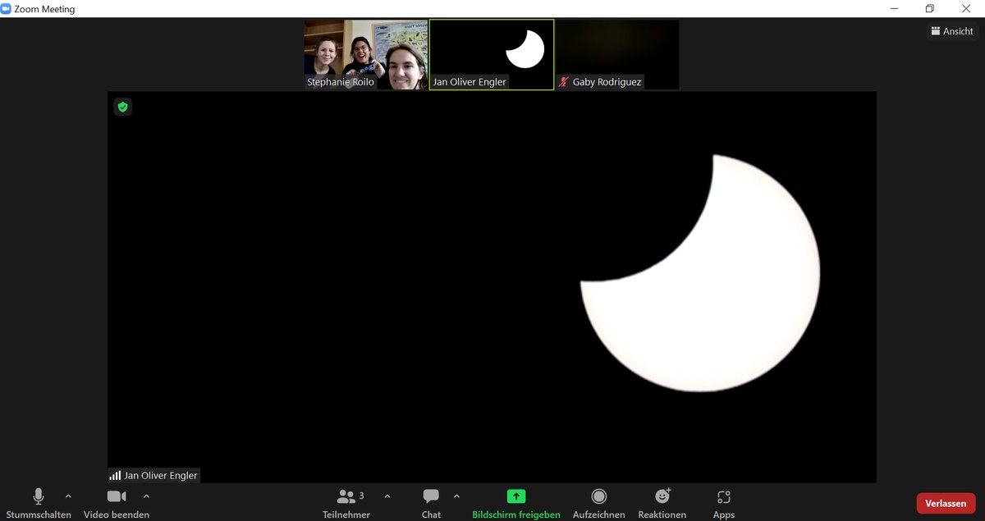The width and height of the screenshot is (985, 521).
Task: Click the Zoom logo in title bar
Action: [7, 9]
